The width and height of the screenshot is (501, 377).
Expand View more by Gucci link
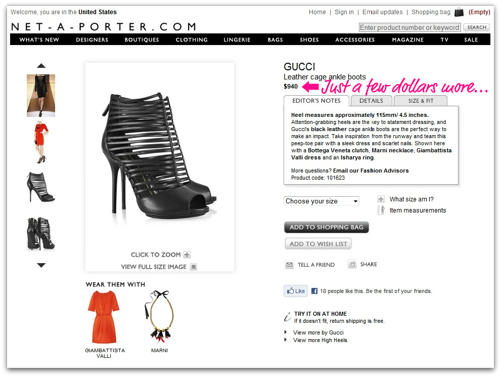(x=318, y=332)
